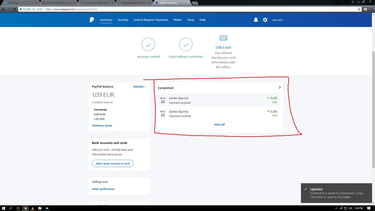Click the green padlock secure site icon

(21, 9)
